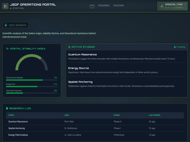Open the OPERATOR_ITAMI user menu
Screen dimensions: 190x142
pos(172,6)
